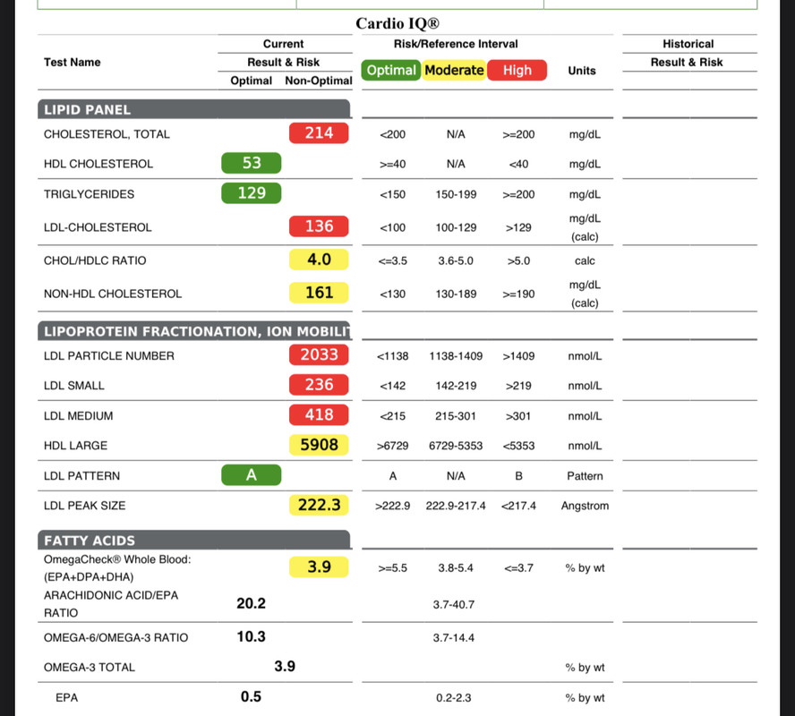795x716 pixels.
Task: Click the LDL particle number value 2033
Action: tap(319, 354)
